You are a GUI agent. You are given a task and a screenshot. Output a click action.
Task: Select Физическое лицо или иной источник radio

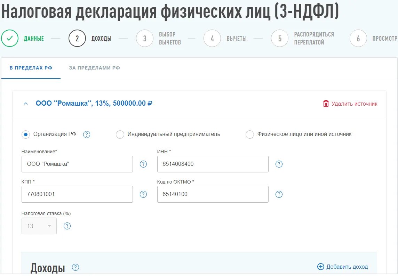pyautogui.click(x=249, y=135)
